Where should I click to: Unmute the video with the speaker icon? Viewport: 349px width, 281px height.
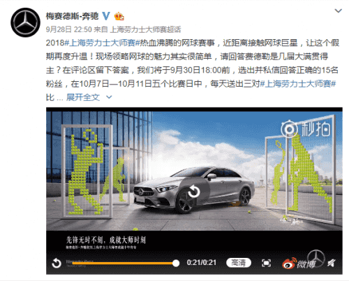click(x=332, y=263)
